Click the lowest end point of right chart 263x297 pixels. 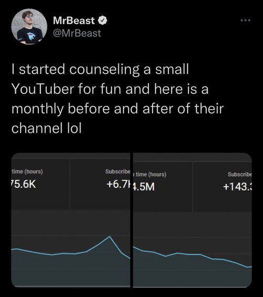coord(247,267)
